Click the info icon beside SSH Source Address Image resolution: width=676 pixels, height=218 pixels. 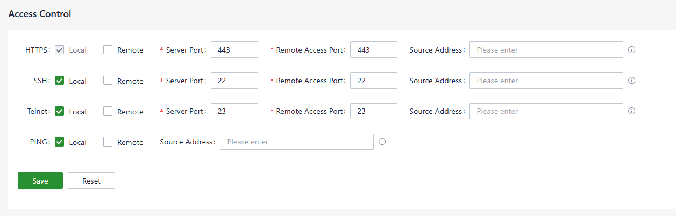tap(632, 81)
